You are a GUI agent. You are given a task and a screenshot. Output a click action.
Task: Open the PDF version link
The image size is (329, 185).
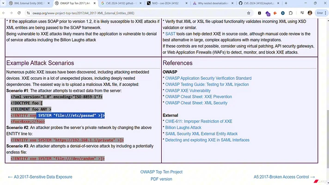tap(161, 179)
